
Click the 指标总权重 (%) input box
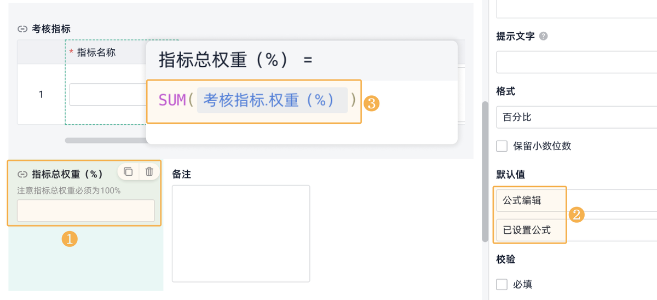(86, 211)
